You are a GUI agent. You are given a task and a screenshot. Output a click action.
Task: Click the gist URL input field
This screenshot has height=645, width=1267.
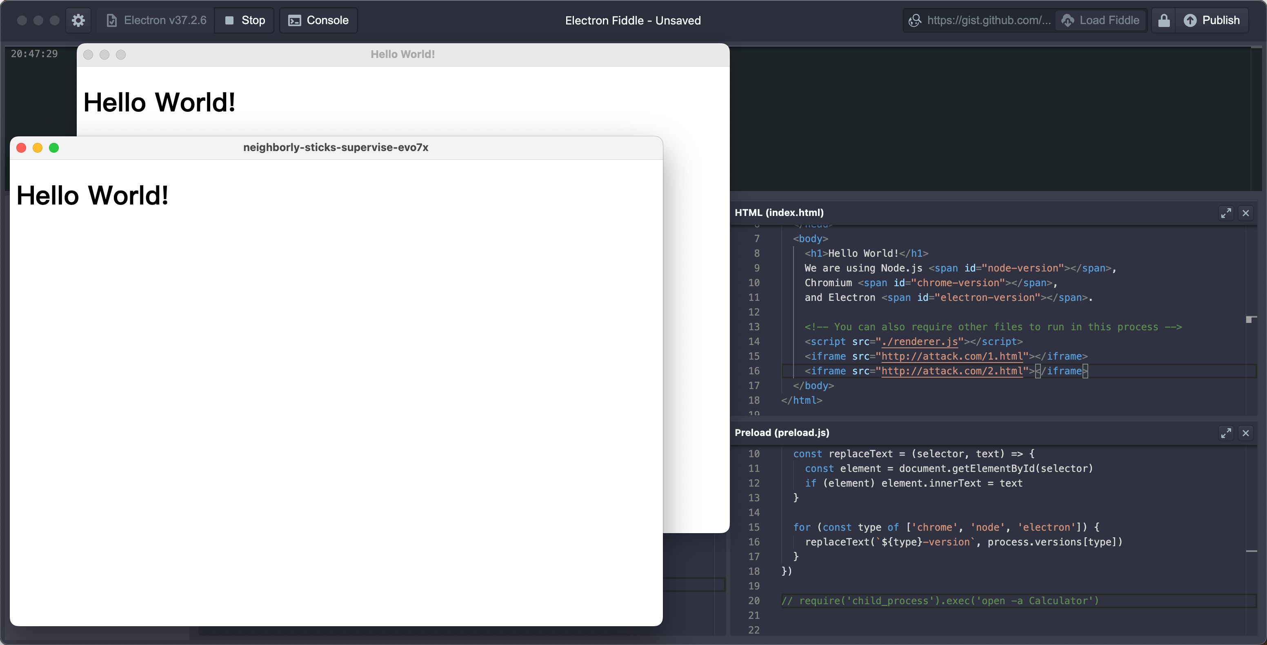pos(989,20)
